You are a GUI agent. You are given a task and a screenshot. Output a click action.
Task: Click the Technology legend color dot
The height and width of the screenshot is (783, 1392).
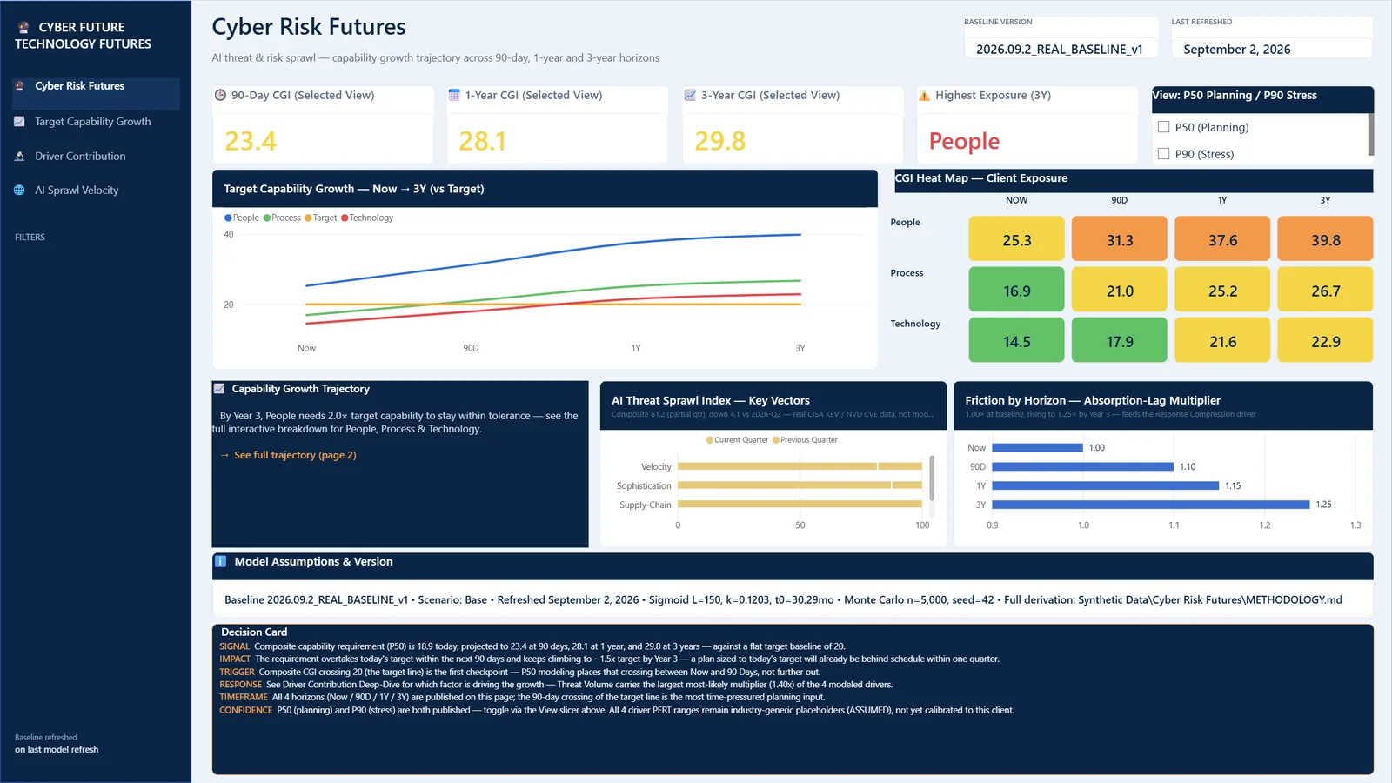345,218
